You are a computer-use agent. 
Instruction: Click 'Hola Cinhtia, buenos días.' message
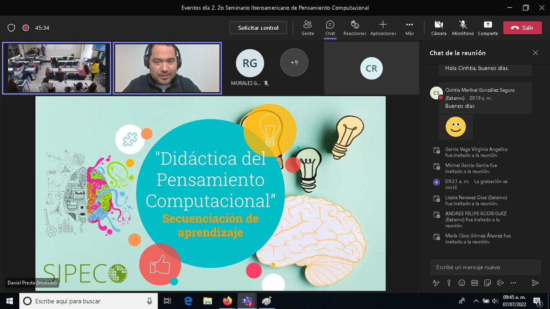(477, 68)
